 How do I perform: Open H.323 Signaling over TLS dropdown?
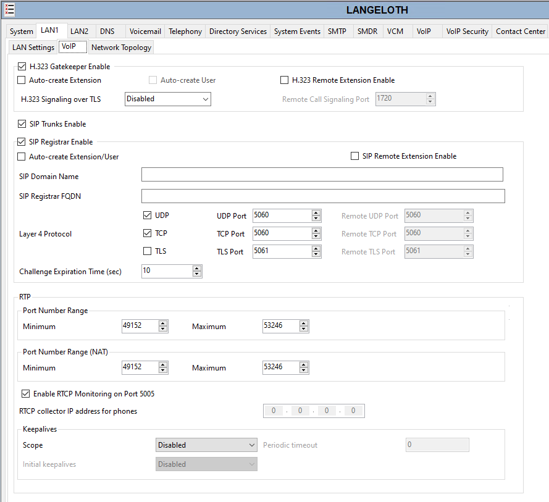click(x=168, y=99)
